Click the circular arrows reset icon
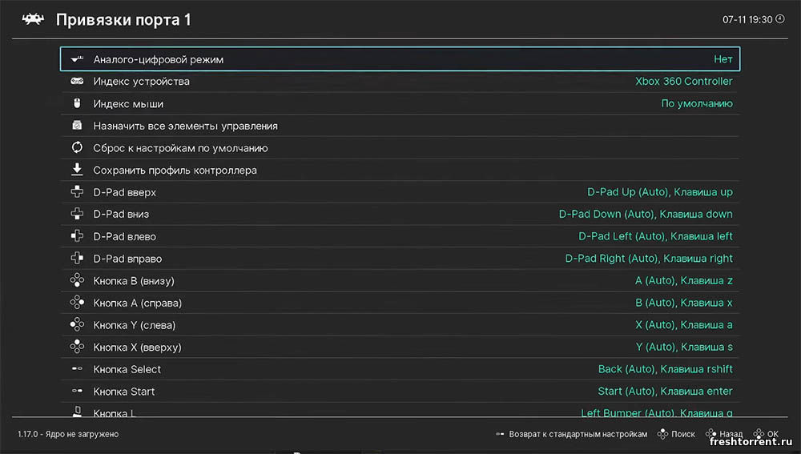The width and height of the screenshot is (801, 454). (x=77, y=148)
